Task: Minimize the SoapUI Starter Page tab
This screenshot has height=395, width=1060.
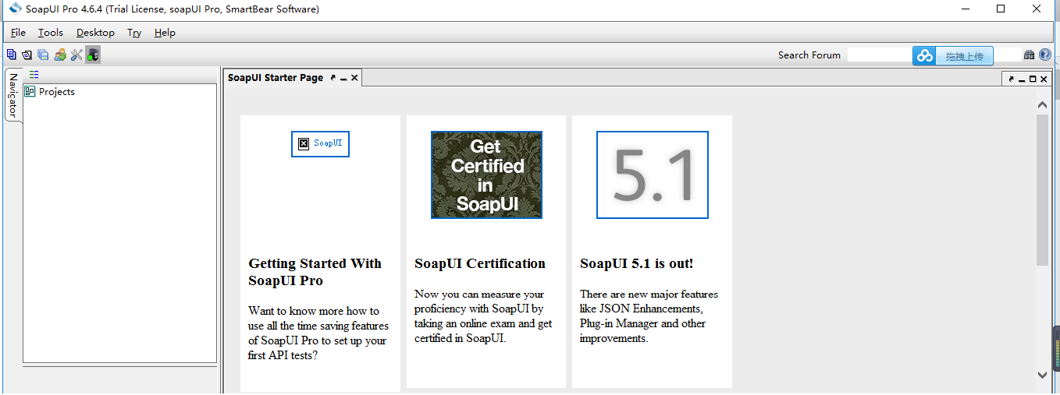Action: point(343,78)
